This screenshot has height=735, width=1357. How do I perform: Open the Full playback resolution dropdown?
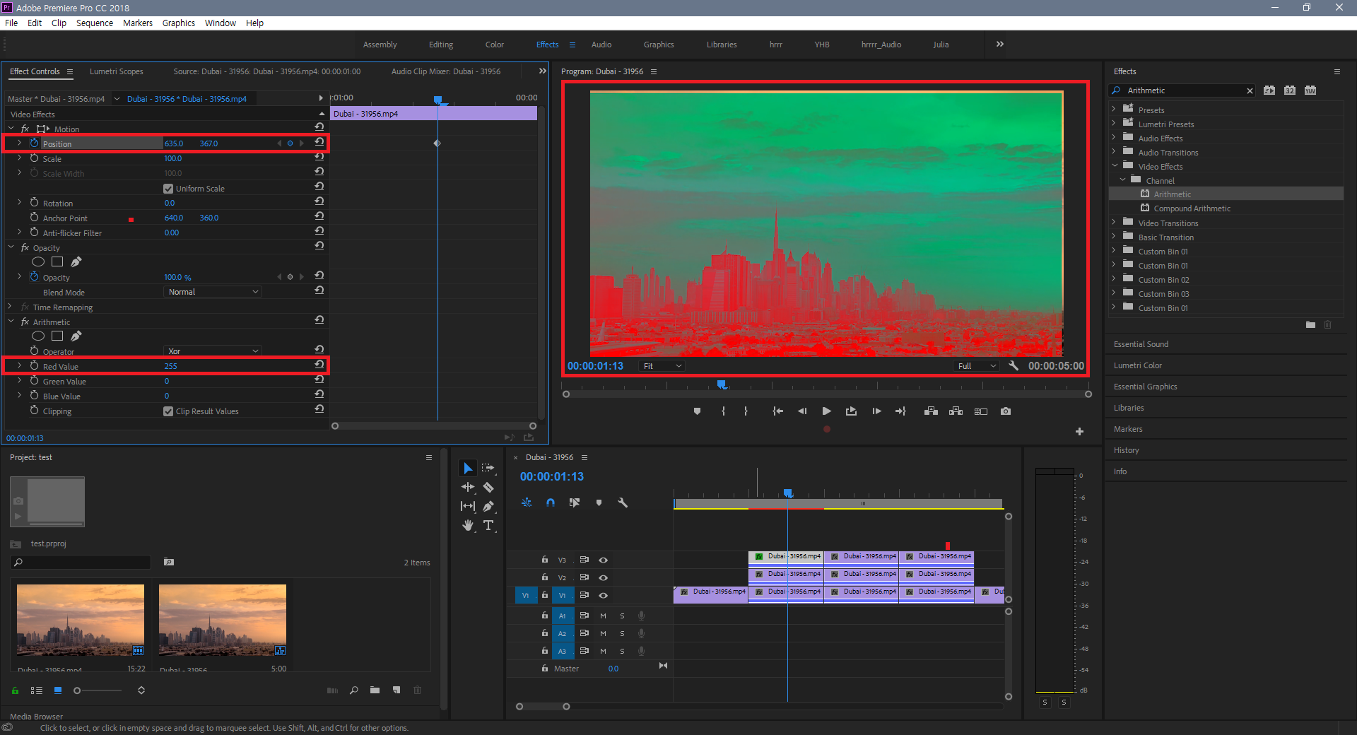976,366
